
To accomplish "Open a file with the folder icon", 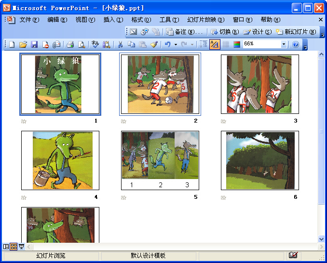I will tap(23, 44).
